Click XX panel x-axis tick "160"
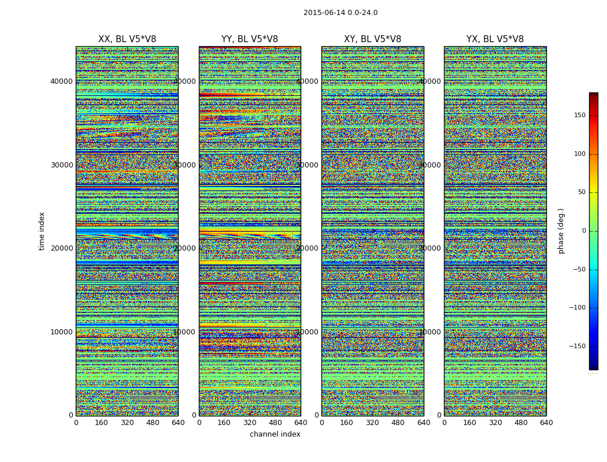 [101, 423]
